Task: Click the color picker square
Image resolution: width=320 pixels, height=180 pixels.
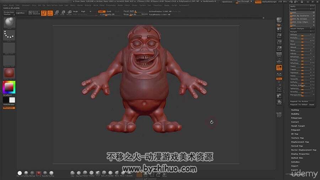Action: pos(9,88)
